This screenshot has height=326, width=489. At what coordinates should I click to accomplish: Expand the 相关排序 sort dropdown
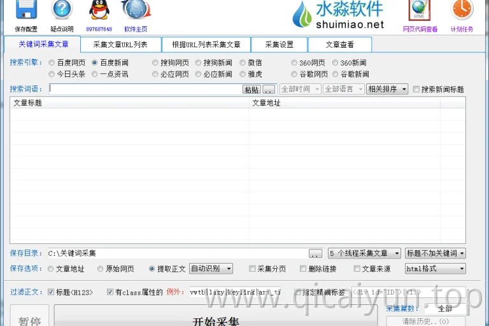pyautogui.click(x=387, y=89)
